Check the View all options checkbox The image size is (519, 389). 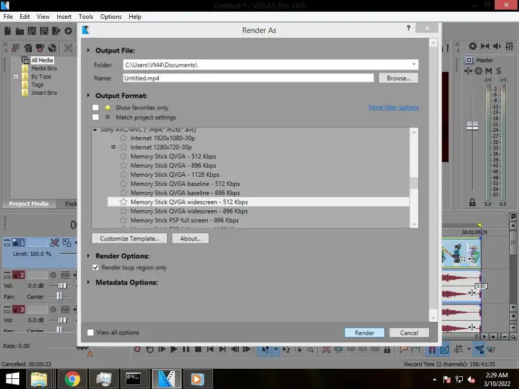pyautogui.click(x=90, y=332)
